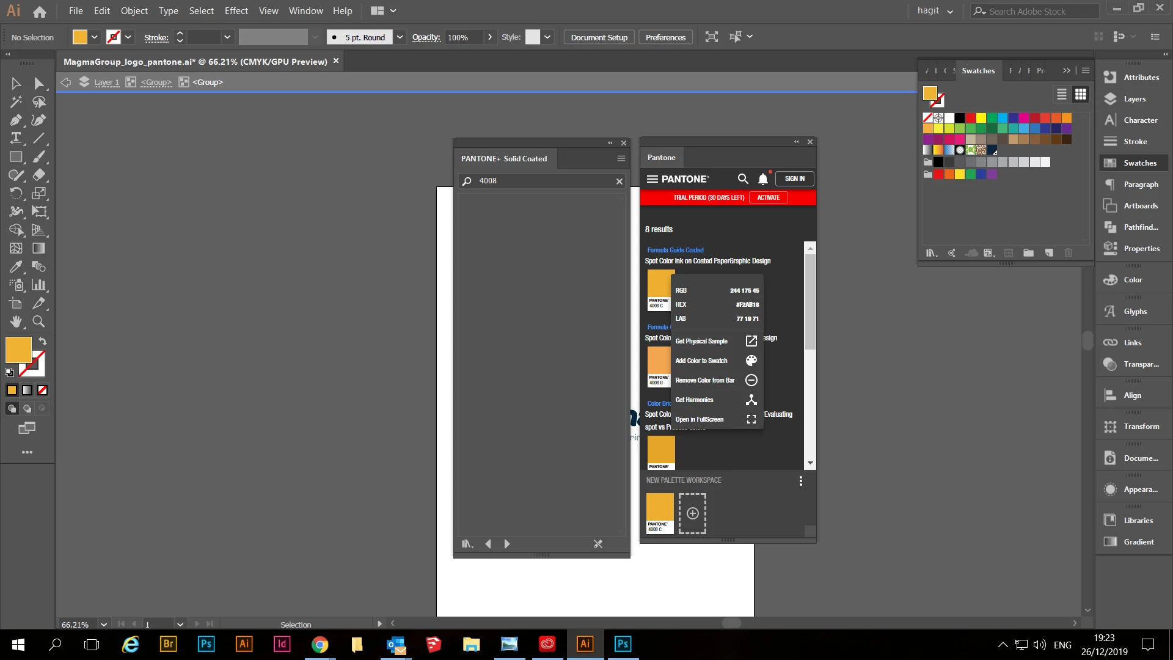Select the Type tool
Screen dimensions: 1173x660
tap(16, 138)
